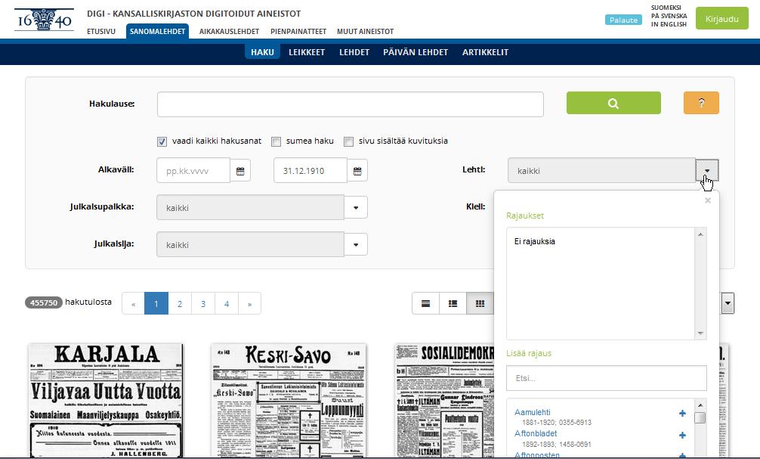Image resolution: width=760 pixels, height=459 pixels.
Task: Open the PIENPAINATTEET tab
Action: pyautogui.click(x=298, y=32)
